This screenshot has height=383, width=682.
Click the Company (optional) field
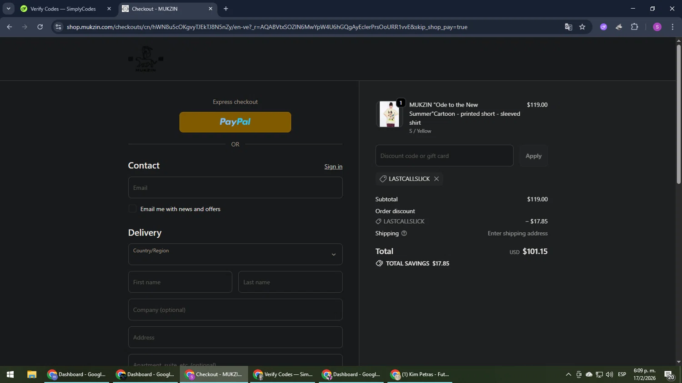(235, 309)
